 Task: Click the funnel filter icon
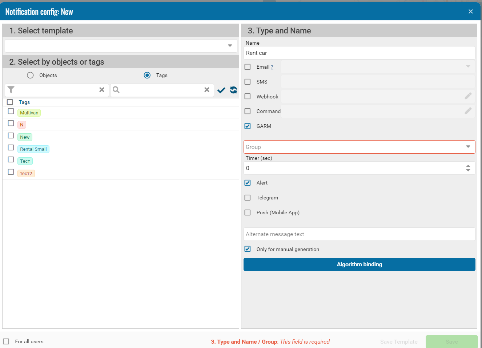coord(11,90)
